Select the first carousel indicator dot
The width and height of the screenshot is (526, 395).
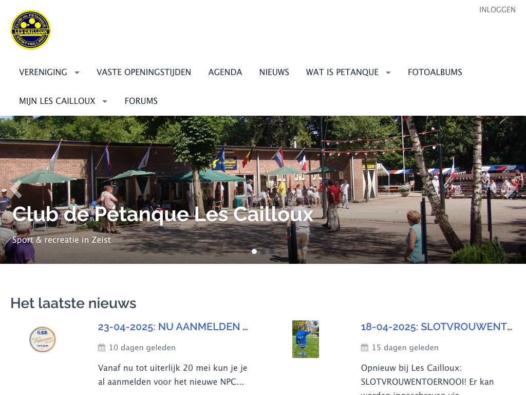pos(254,252)
